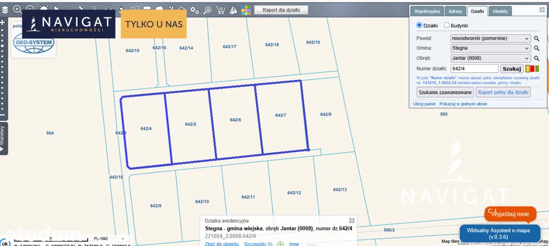The image size is (549, 246).
Task: Click the zoom in magnifier tool
Action: pos(17,9)
